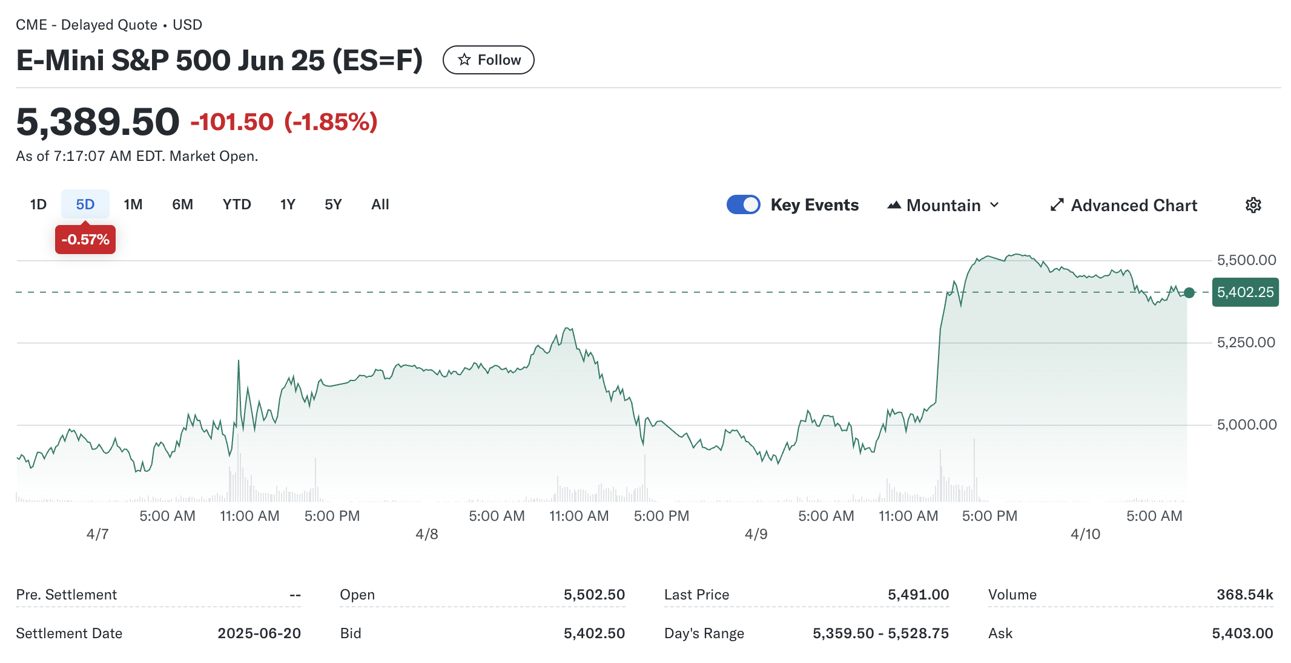Viewport: 1291px width, 663px height.
Task: Click the star icon in Follow button
Action: [464, 59]
